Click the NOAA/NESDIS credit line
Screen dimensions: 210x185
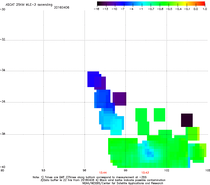(x=123, y=183)
